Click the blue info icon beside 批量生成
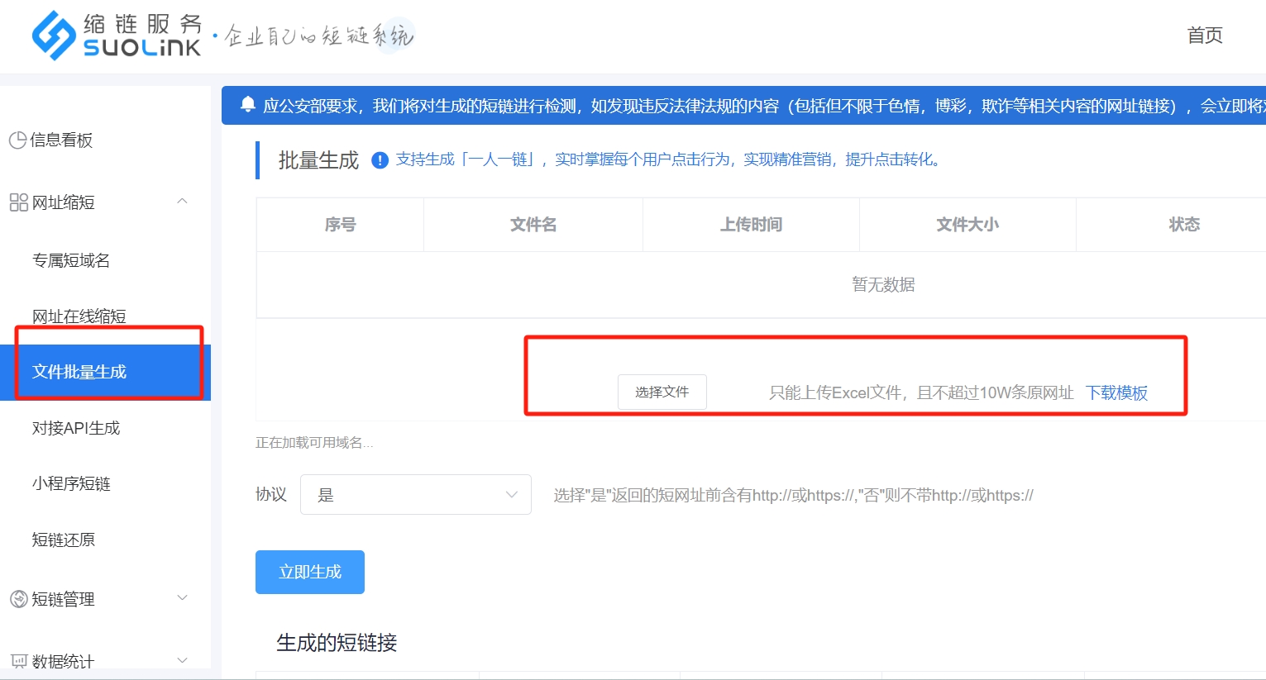Screen dimensions: 1266x680 coord(380,160)
